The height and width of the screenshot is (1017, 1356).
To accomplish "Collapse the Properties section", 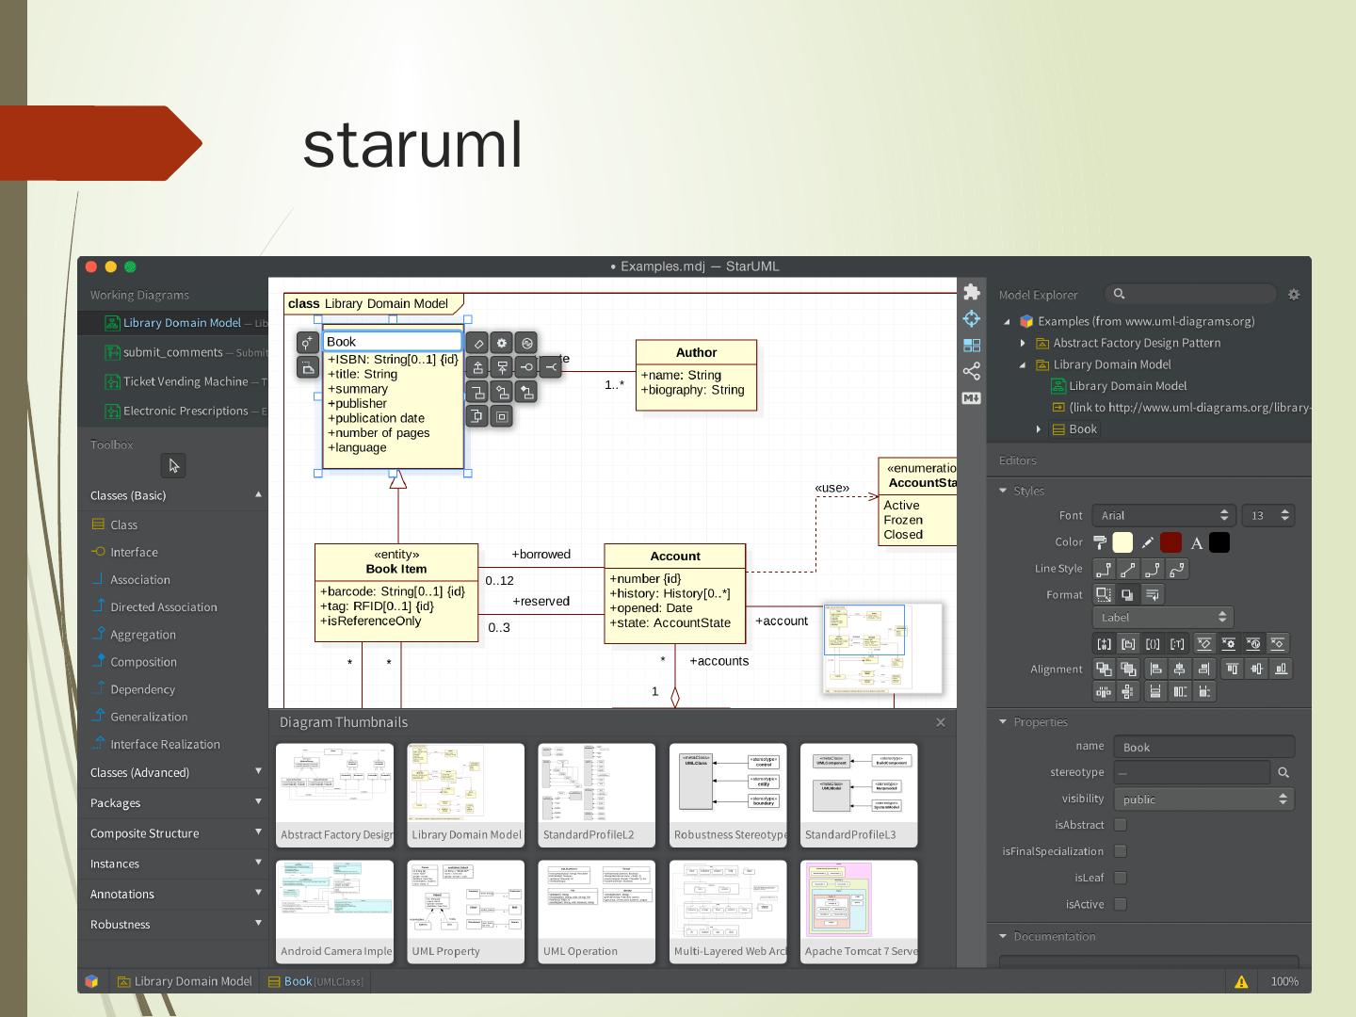I will [1003, 722].
